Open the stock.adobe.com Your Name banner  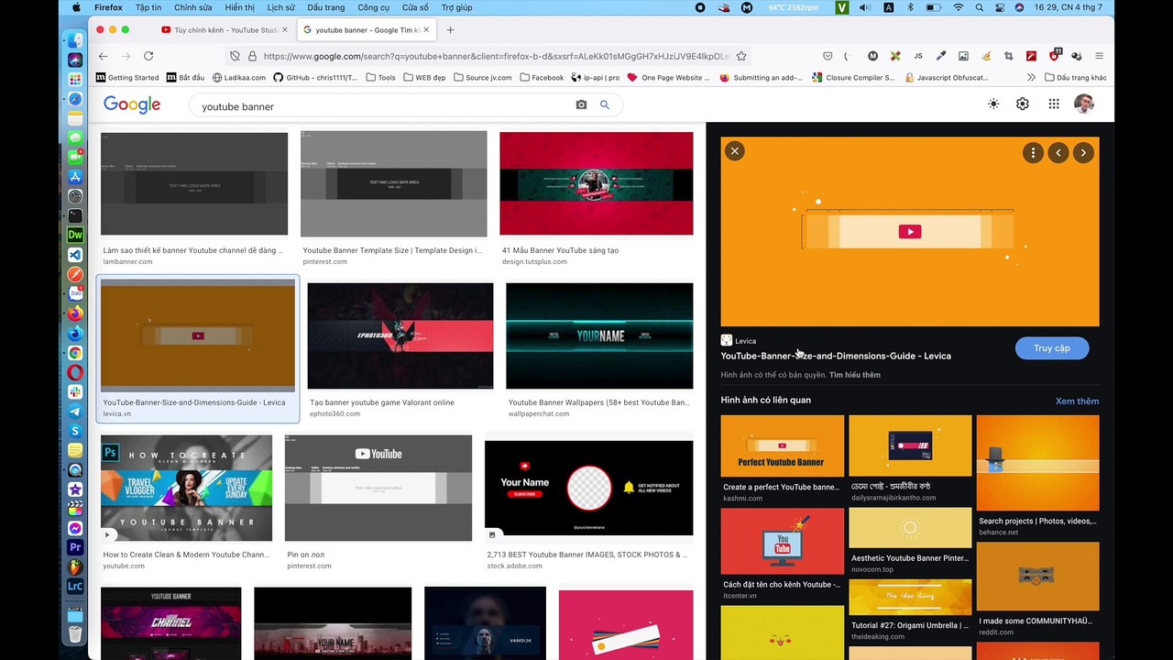pos(589,488)
